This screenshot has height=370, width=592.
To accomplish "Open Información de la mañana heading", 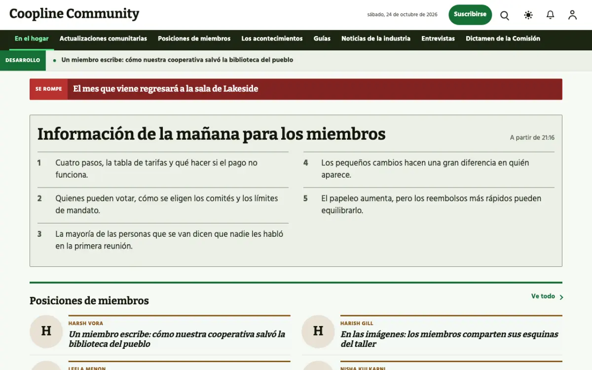I will (x=211, y=134).
